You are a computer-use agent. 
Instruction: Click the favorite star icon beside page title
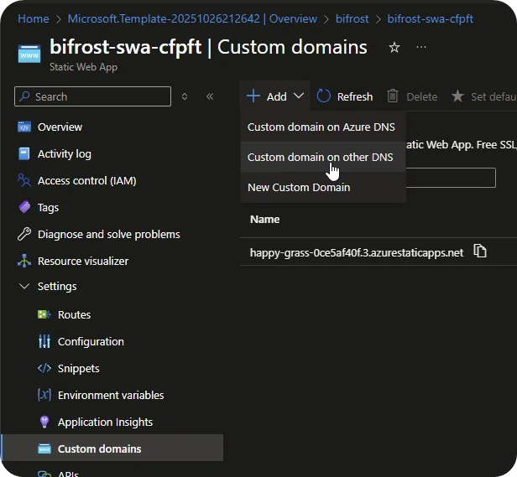[394, 48]
